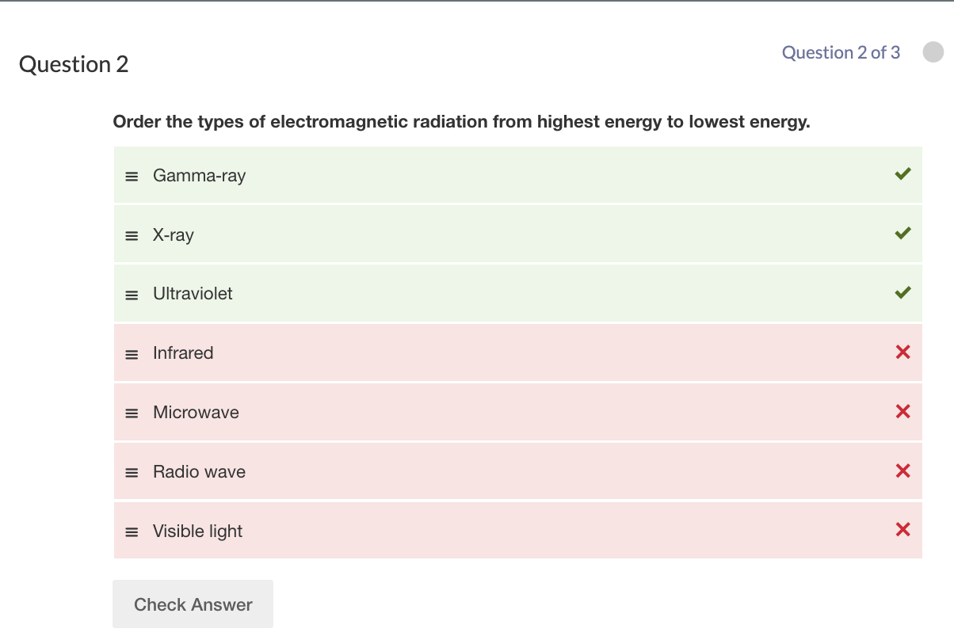
Task: Click the green checkmark on the Ultraviolet row
Action: 902,292
